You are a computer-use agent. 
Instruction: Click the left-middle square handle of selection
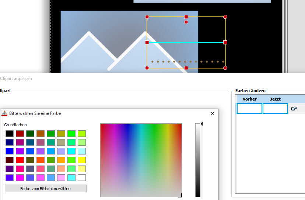pos(147,43)
